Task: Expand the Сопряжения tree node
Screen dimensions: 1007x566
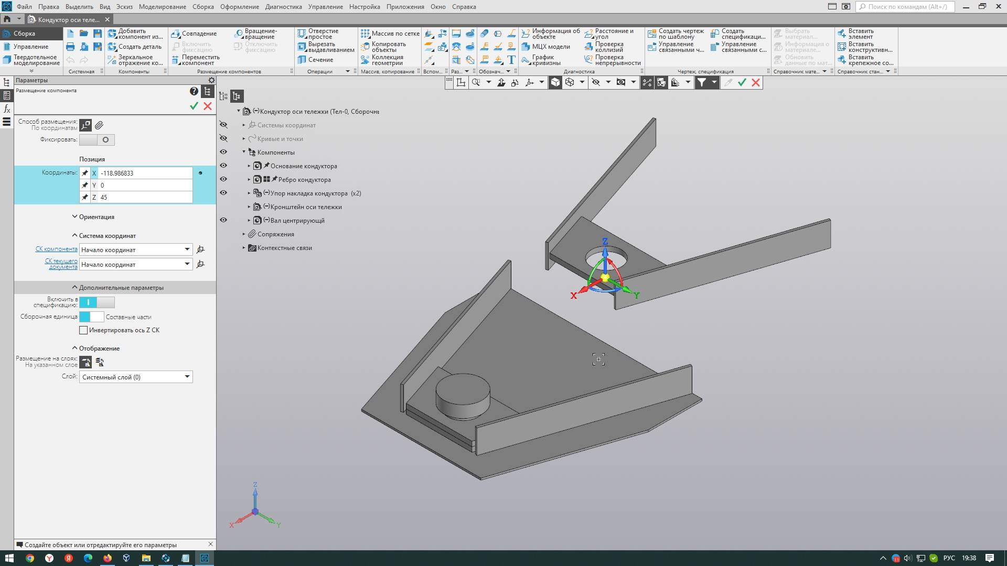Action: pyautogui.click(x=244, y=234)
